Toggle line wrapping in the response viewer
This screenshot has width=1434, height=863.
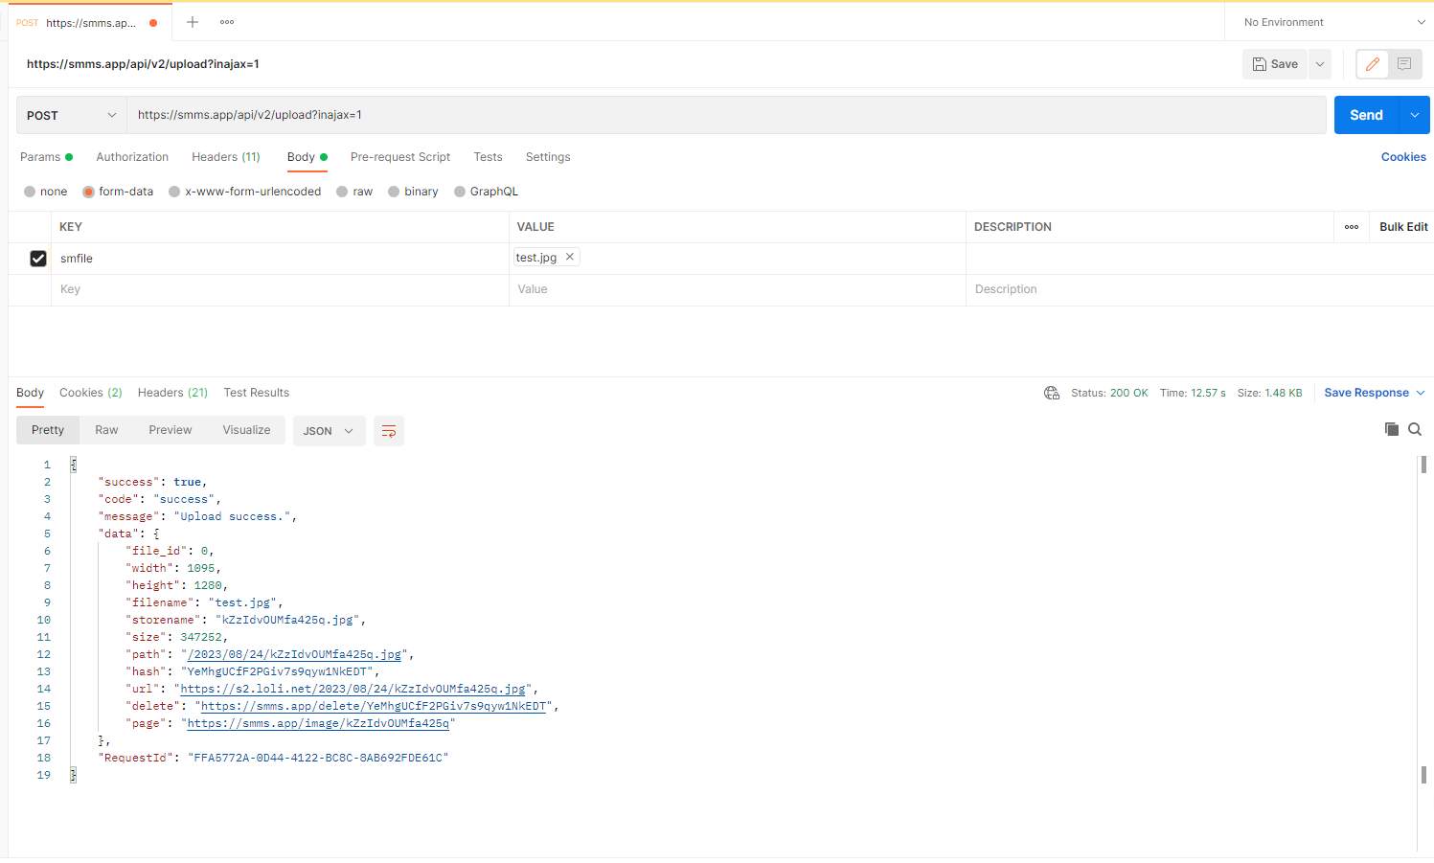point(388,431)
